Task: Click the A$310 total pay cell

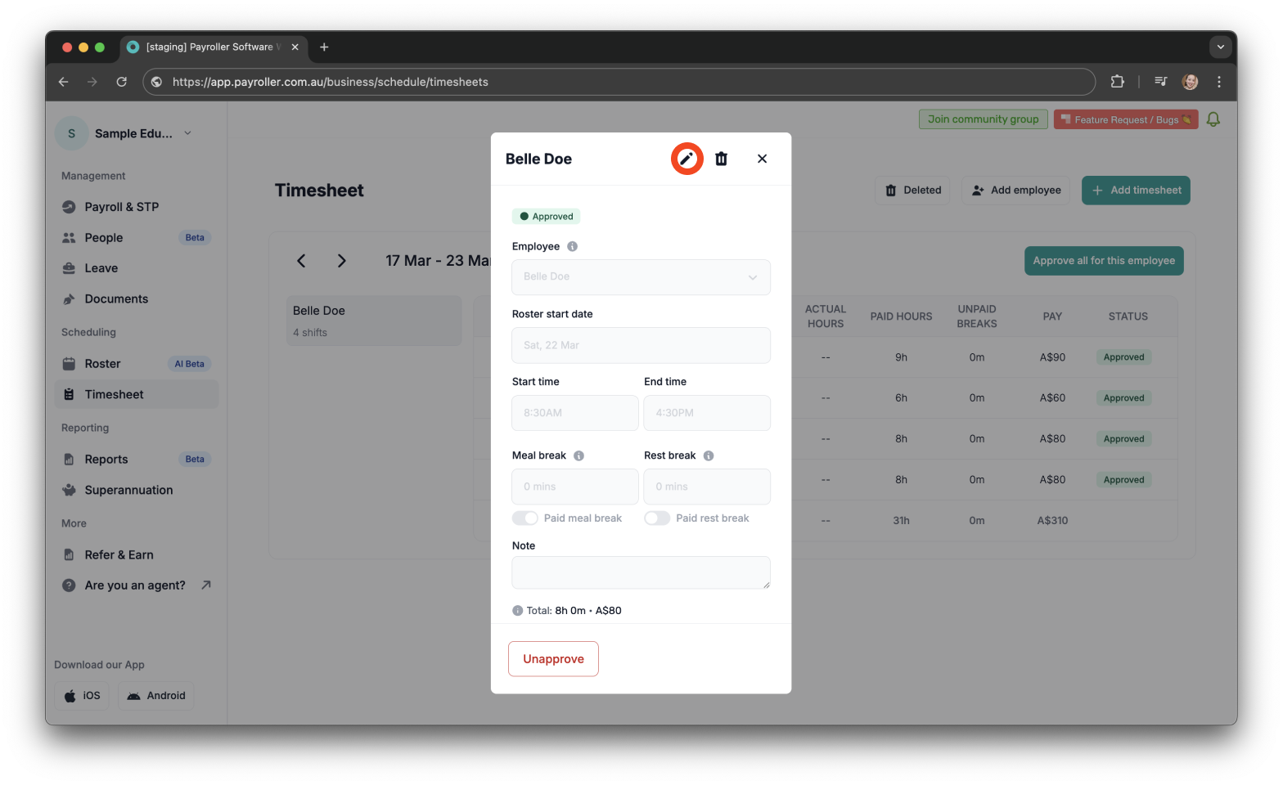Action: pyautogui.click(x=1052, y=521)
